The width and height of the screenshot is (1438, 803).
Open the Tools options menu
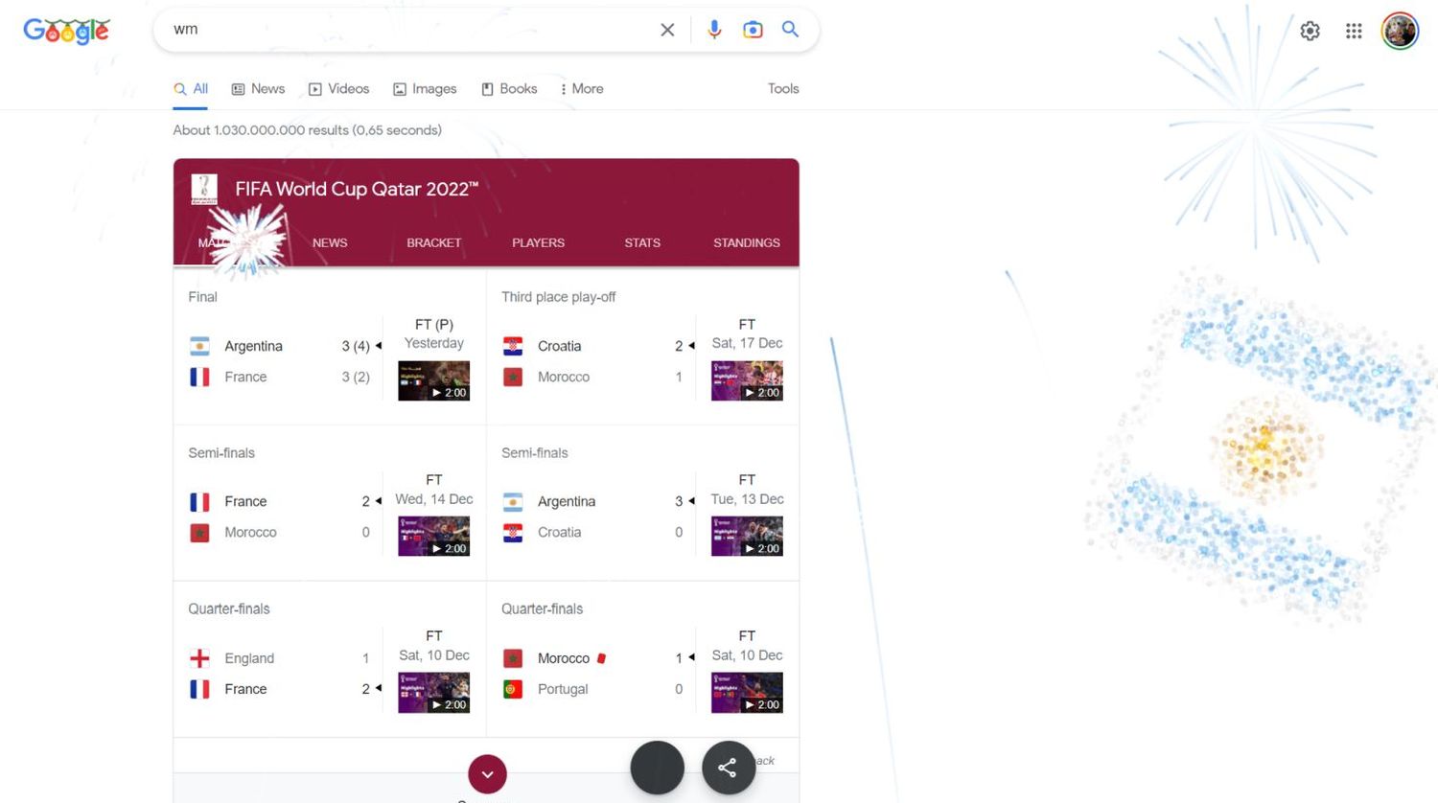point(782,88)
